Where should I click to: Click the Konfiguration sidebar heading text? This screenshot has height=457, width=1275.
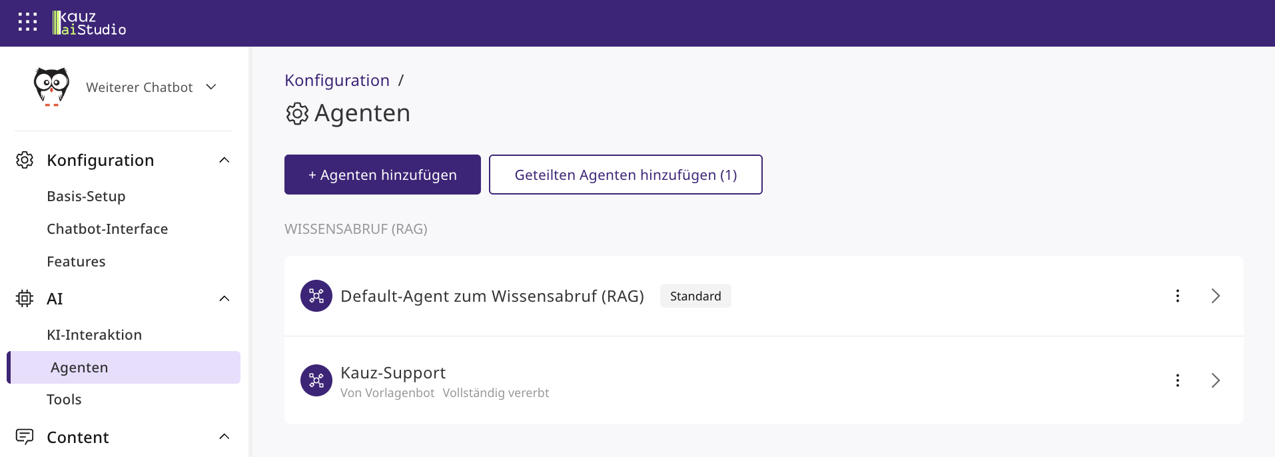pyautogui.click(x=101, y=160)
